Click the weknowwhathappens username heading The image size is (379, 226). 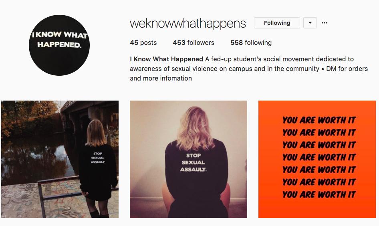(188, 24)
